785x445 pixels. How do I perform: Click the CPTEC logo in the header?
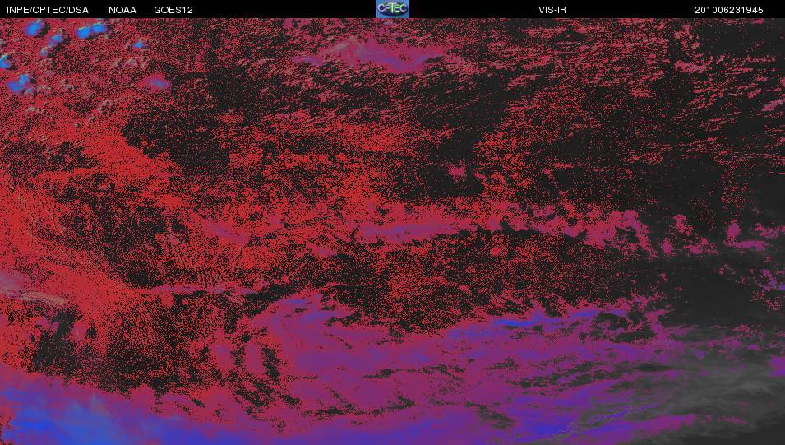pos(393,9)
